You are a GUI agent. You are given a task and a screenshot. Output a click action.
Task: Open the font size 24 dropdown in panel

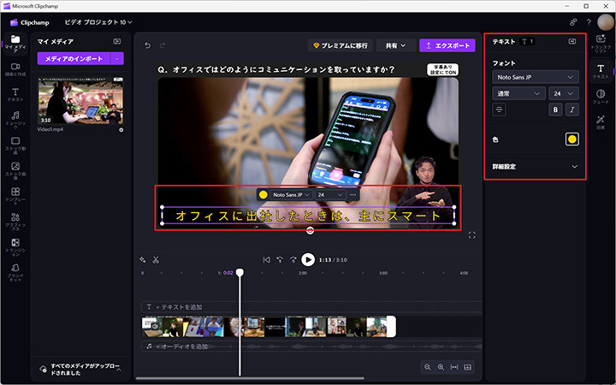coord(563,93)
